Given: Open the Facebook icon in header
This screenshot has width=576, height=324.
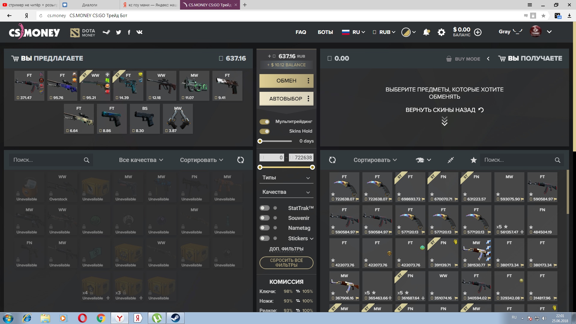Looking at the screenshot, I should click(x=129, y=32).
